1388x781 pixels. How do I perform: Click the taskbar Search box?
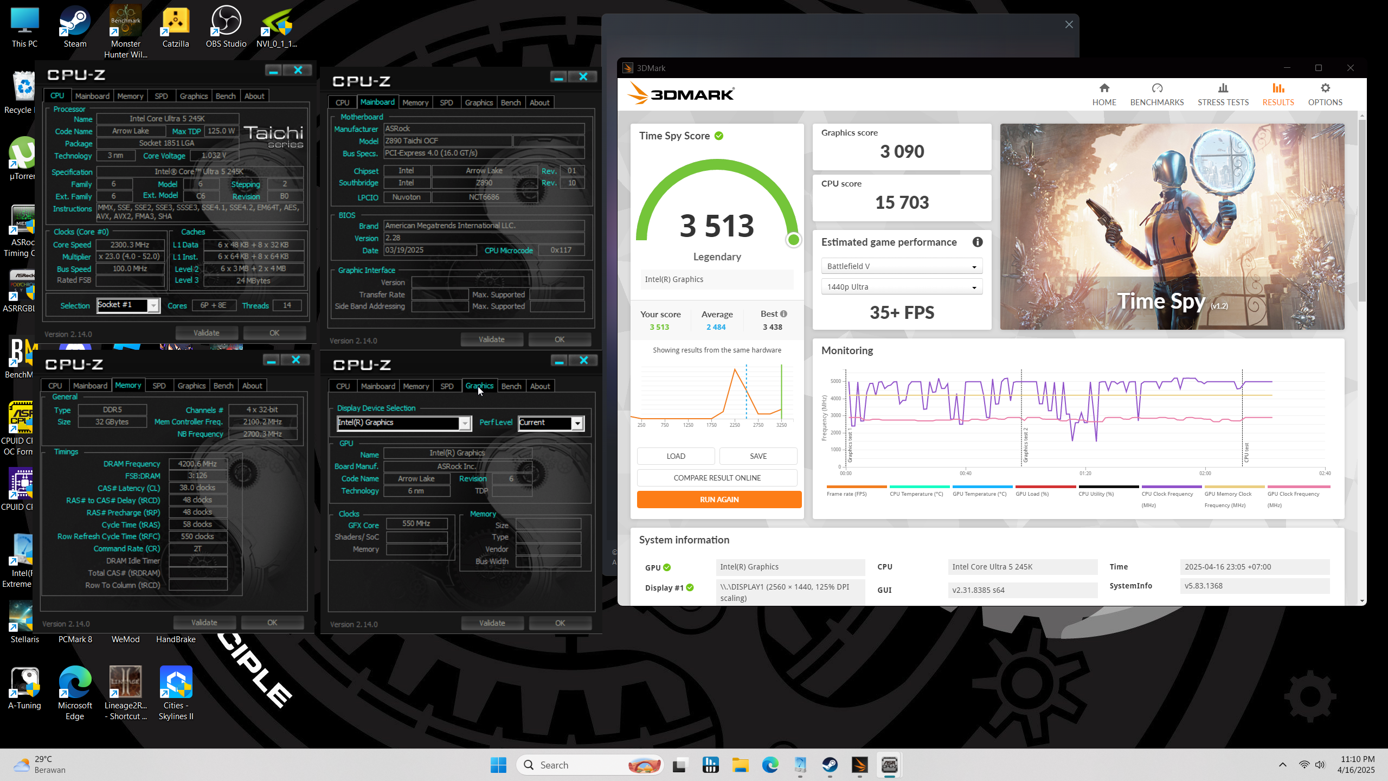(590, 765)
